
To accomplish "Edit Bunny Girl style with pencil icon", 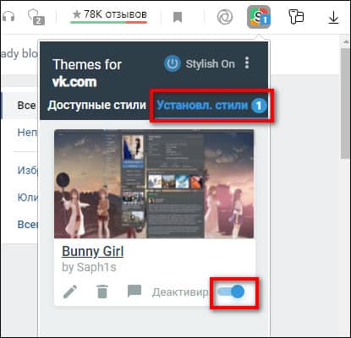I will (x=70, y=292).
